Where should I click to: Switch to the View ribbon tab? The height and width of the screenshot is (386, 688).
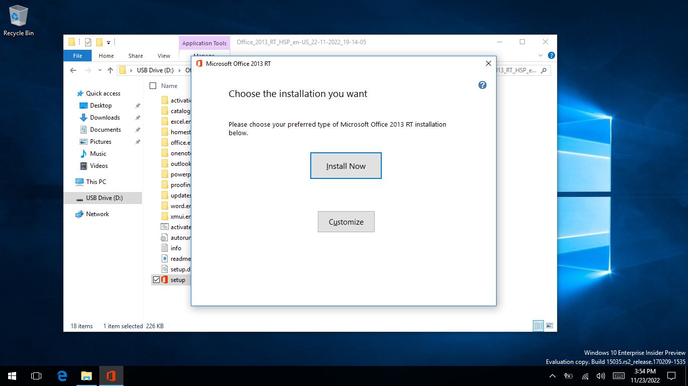tap(164, 56)
